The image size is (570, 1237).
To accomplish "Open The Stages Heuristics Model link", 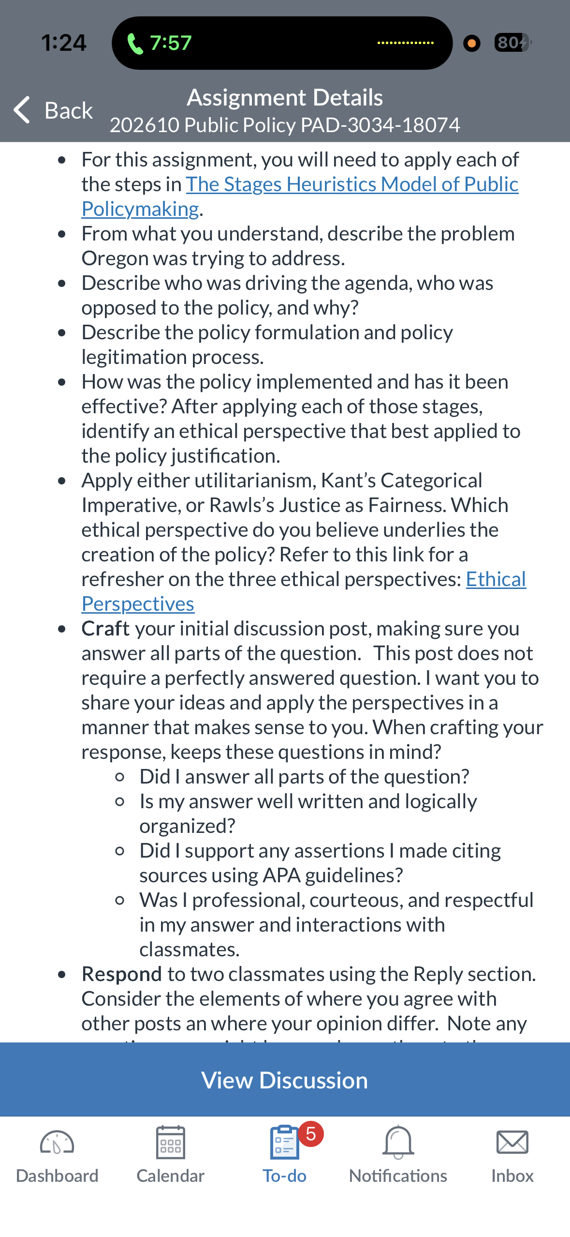I will click(x=352, y=184).
